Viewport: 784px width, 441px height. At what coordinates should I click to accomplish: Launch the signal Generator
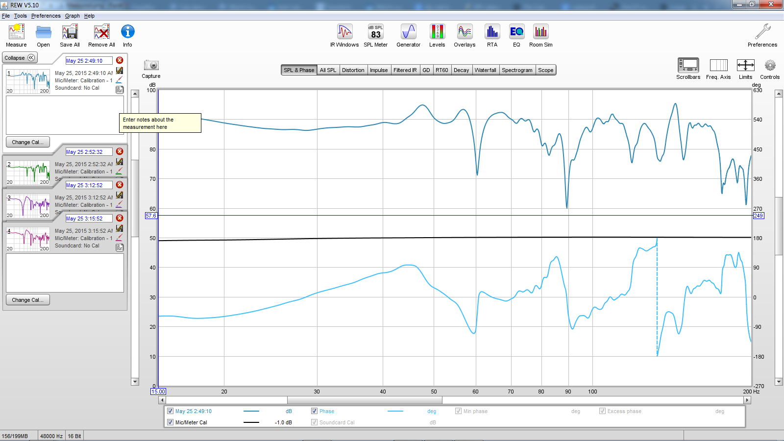408,36
